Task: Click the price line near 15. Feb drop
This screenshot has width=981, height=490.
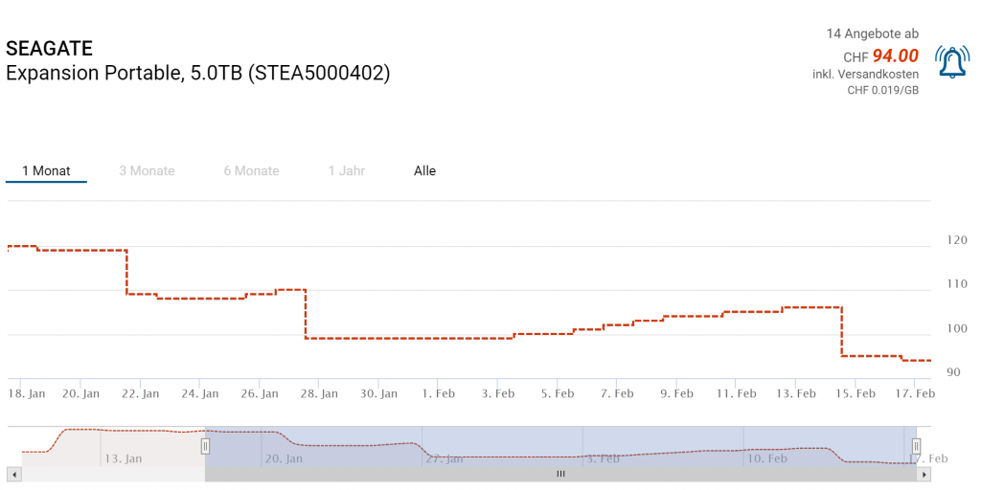Action: pos(841,332)
